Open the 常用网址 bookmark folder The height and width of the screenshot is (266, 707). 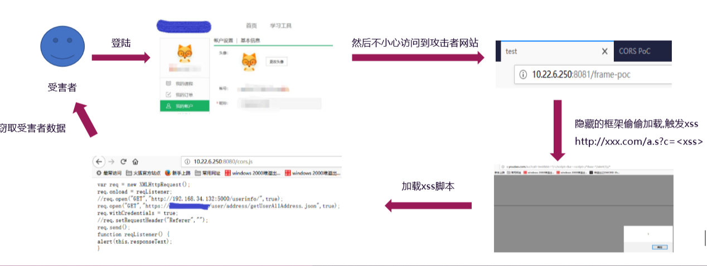click(x=209, y=173)
